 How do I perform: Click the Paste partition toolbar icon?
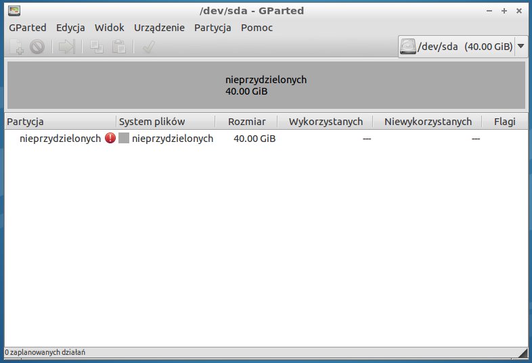(118, 47)
